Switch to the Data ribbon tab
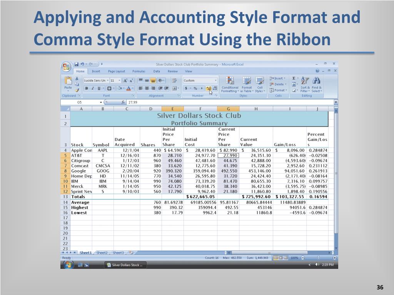394x295 pixels. (x=157, y=71)
